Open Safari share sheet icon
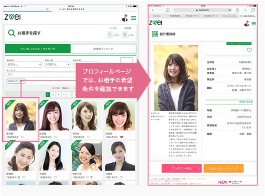265x196 pixels. (237, 10)
